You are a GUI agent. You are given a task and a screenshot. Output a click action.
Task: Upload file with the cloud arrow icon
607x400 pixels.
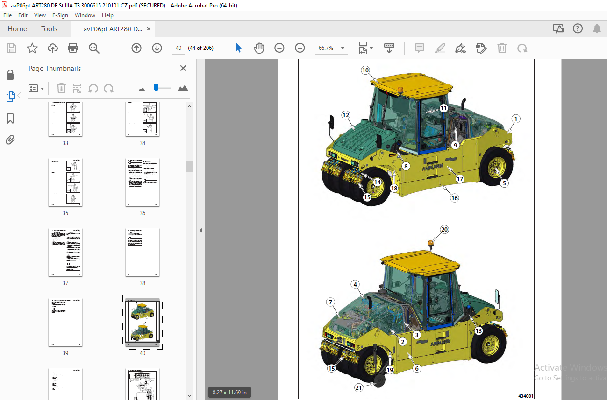click(53, 48)
